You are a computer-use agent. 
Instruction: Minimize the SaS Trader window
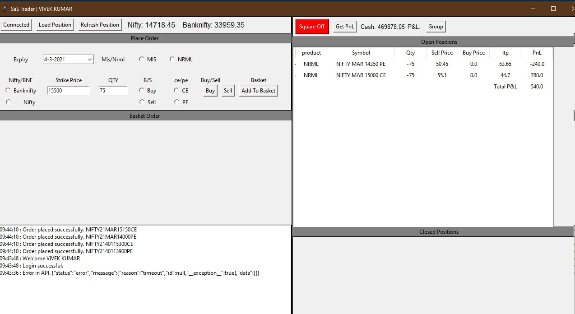tap(533, 9)
